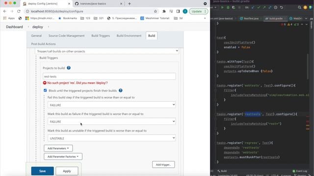Open help for Projects to build
The width and height of the screenshot is (314, 176).
pyautogui.click(x=69, y=68)
